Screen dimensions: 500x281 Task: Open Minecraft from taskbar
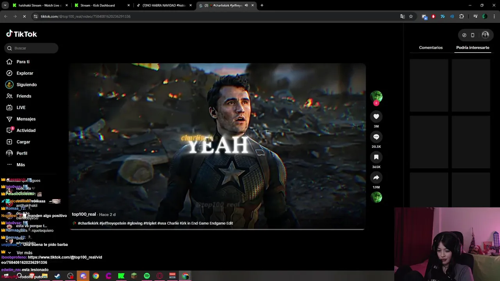click(134, 276)
